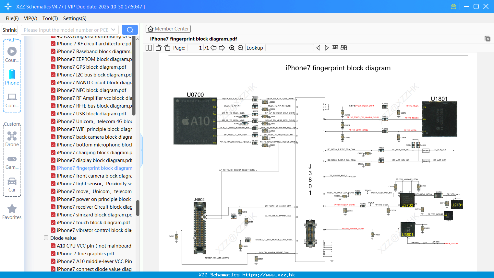Select the Drone category icon
The width and height of the screenshot is (494, 278).
click(x=12, y=139)
